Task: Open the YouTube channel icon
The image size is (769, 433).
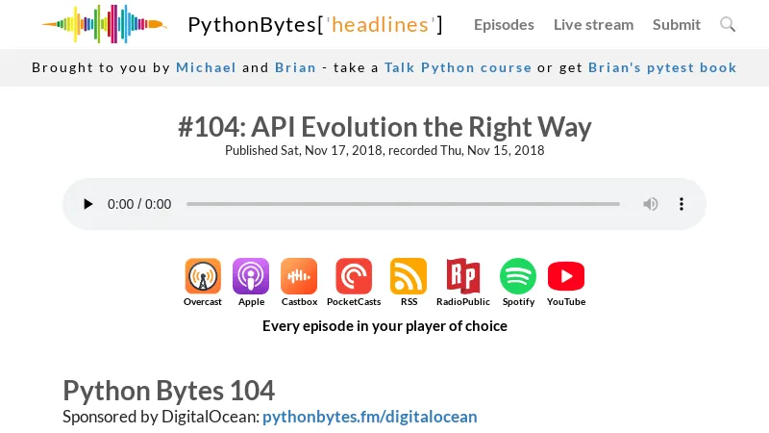Action: tap(566, 276)
